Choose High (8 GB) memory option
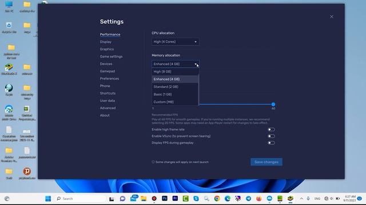The height and width of the screenshot is (205, 366). pos(175,72)
